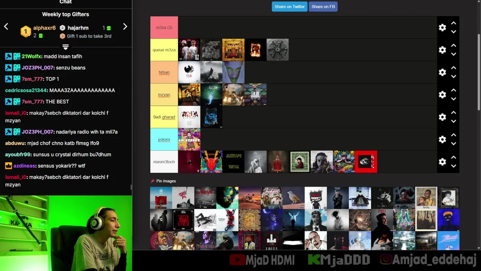Select the mzyan tier label
The width and height of the screenshot is (481, 271).
164,94
